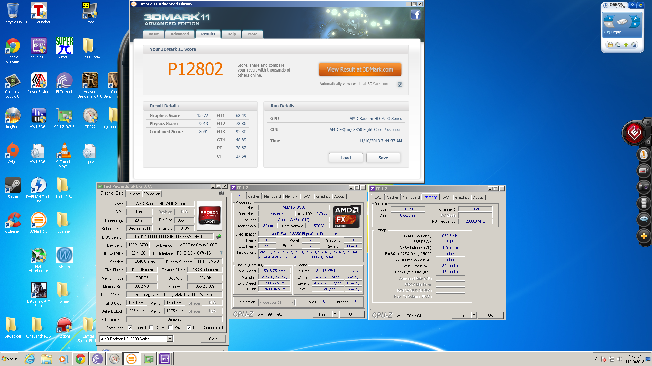The image size is (652, 366).
Task: Launch cpuz_x64 desktop shortcut
Action: click(x=38, y=48)
